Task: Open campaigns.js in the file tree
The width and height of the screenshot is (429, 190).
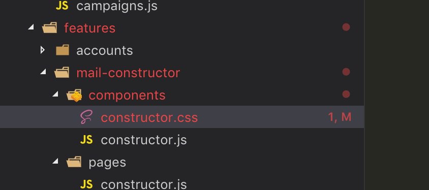Action: click(117, 6)
